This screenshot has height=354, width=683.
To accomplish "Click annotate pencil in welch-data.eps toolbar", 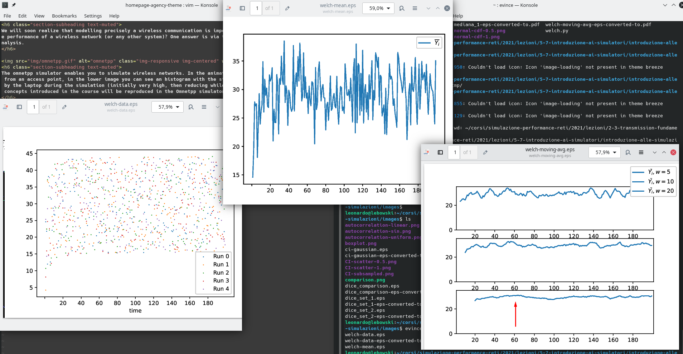I will (64, 107).
